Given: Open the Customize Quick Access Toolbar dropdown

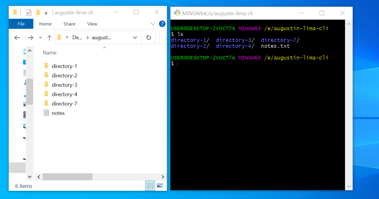Looking at the screenshot, I should click(46, 13).
